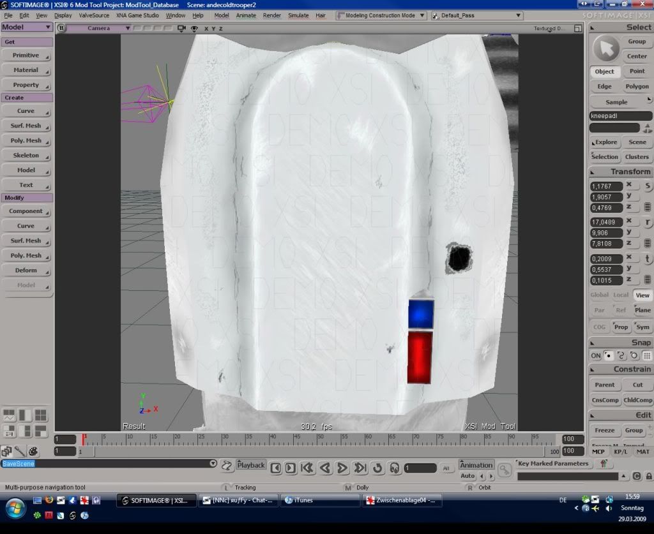The height and width of the screenshot is (534, 654).
Task: Click the Windows Start orb
Action: tap(15, 507)
